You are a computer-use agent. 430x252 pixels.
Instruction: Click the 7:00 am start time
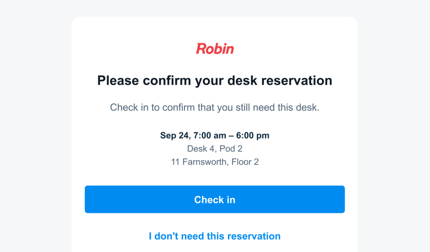pyautogui.click(x=210, y=135)
